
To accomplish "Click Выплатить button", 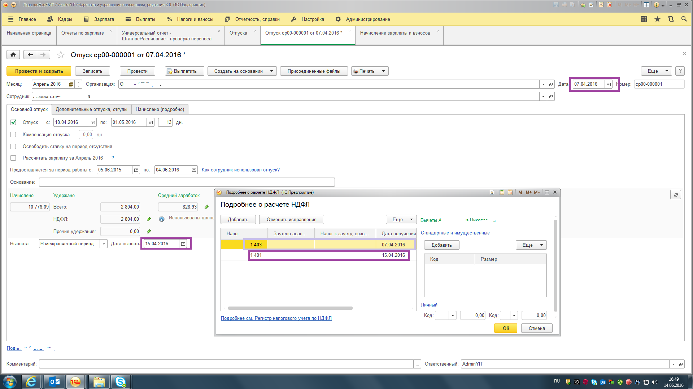I will point(184,71).
